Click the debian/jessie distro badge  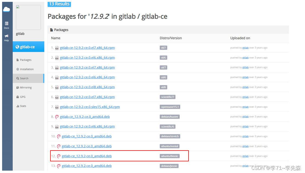[x=169, y=166]
